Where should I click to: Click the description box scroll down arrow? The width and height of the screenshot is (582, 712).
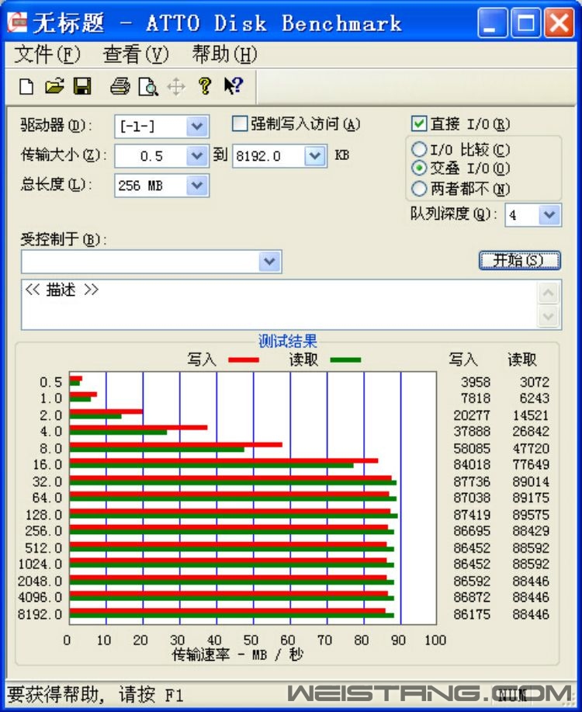pos(549,316)
